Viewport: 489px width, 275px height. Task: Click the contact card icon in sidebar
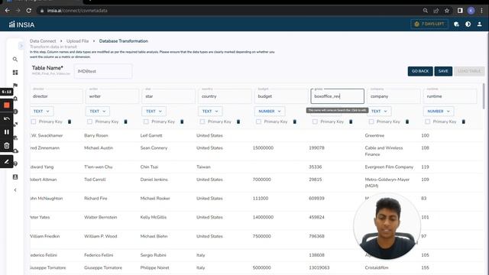15,176
